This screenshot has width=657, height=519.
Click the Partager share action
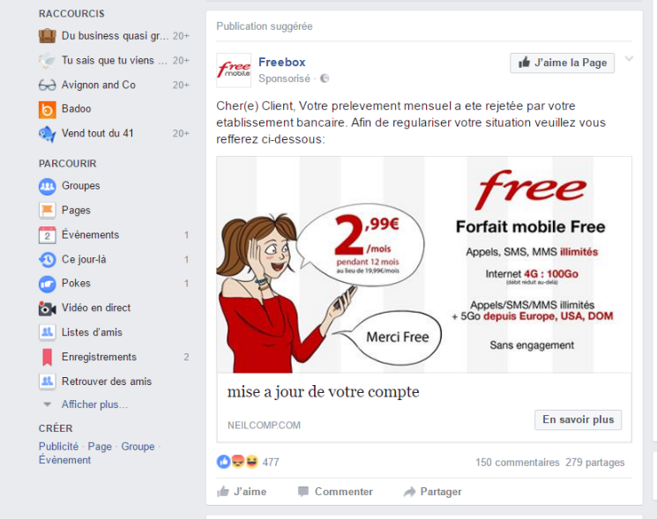433,492
